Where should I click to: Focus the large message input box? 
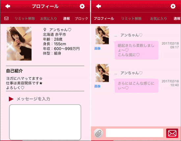[x=45, y=122]
